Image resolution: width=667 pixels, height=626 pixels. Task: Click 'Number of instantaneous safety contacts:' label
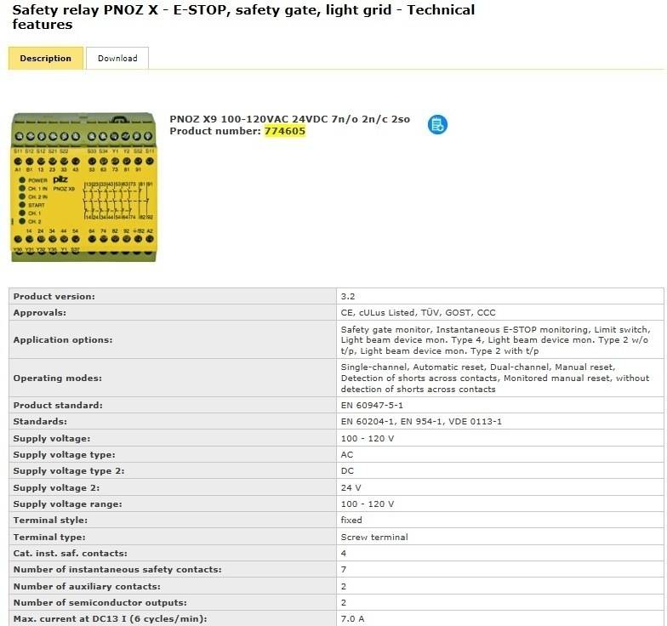tap(117, 570)
